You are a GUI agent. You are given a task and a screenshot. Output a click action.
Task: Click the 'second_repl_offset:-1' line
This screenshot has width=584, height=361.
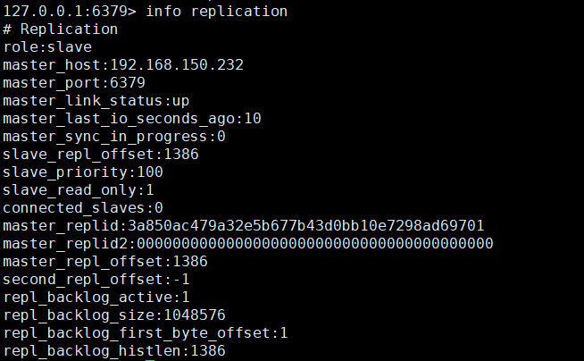pyautogui.click(x=96, y=280)
